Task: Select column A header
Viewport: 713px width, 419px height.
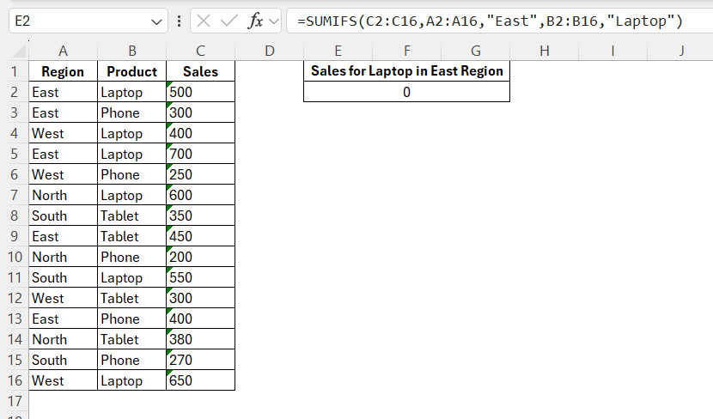Action: point(63,51)
